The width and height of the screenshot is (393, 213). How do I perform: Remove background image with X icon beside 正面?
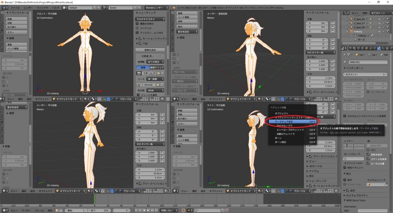coord(162,56)
